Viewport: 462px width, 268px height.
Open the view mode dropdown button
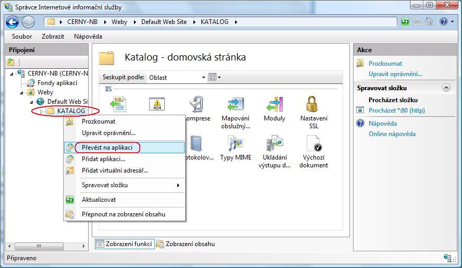click(214, 77)
